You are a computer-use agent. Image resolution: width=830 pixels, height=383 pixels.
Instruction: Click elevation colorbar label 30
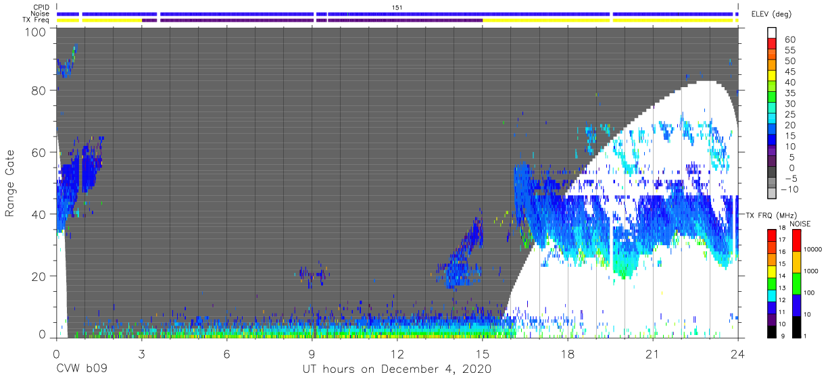pos(789,103)
